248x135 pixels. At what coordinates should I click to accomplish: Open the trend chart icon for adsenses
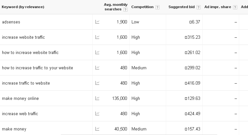coord(97,22)
